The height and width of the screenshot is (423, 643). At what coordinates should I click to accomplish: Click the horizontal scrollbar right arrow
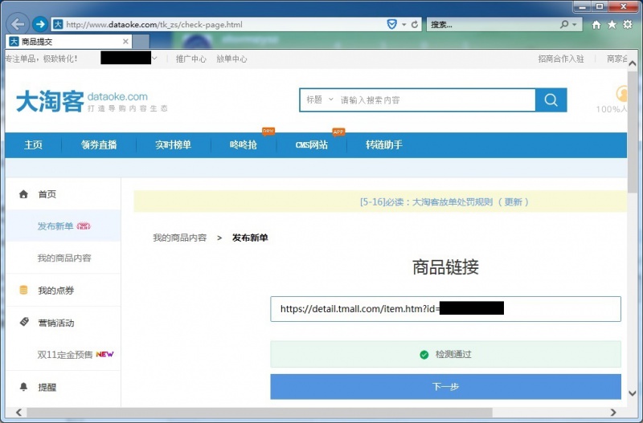coord(613,412)
